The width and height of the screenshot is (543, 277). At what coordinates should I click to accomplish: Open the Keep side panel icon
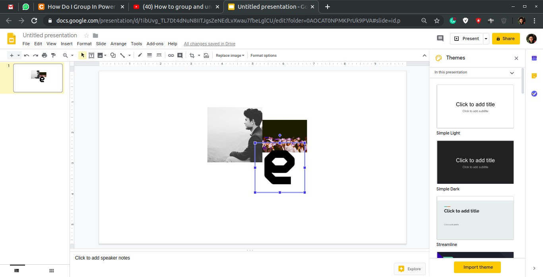[x=534, y=76]
